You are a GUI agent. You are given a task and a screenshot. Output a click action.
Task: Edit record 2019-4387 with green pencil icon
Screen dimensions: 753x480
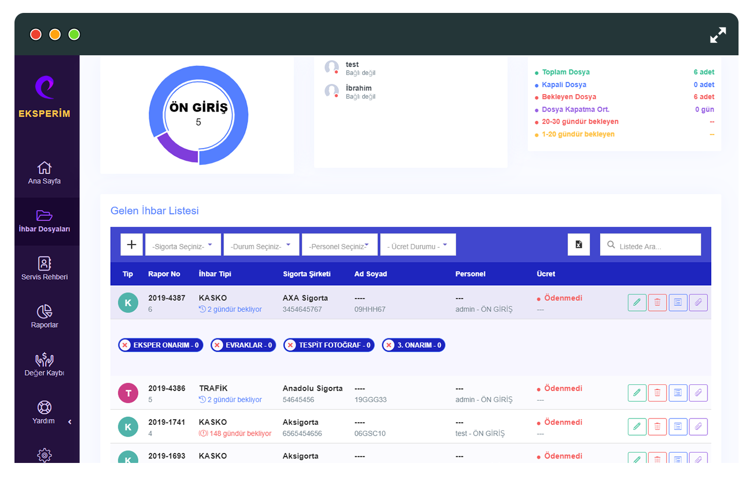(x=637, y=302)
